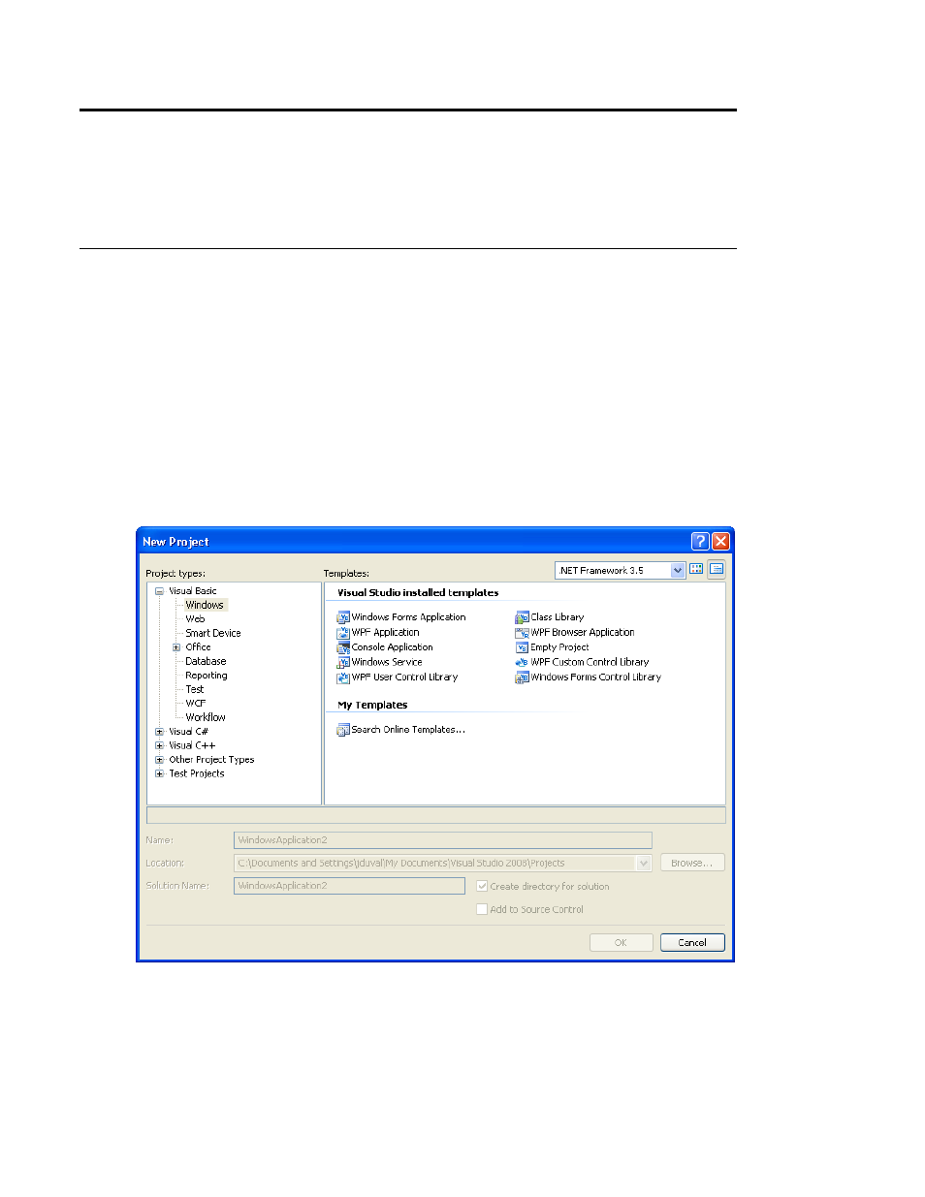
Task: Toggle Create directory for solution checkbox
Action: point(482,886)
